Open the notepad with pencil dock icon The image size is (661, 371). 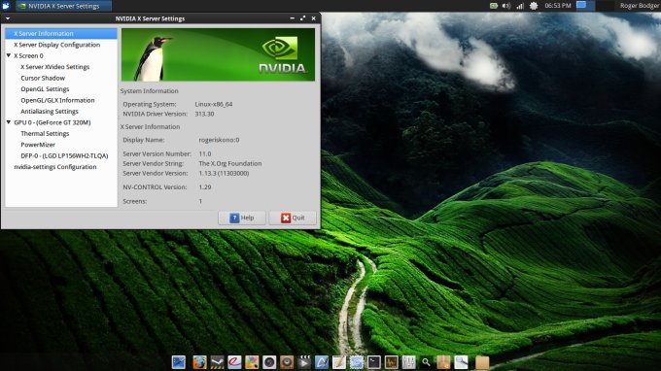pos(339,361)
